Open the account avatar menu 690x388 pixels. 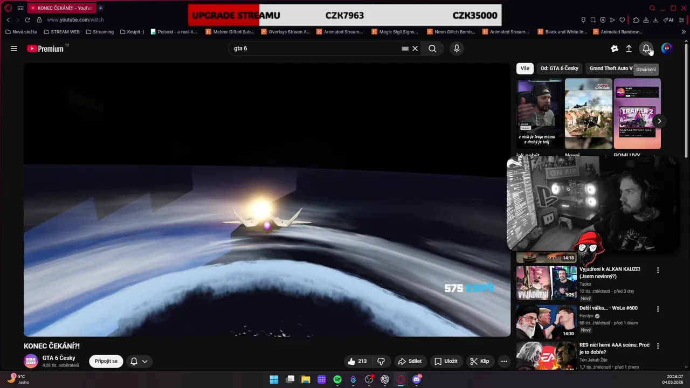(667, 48)
